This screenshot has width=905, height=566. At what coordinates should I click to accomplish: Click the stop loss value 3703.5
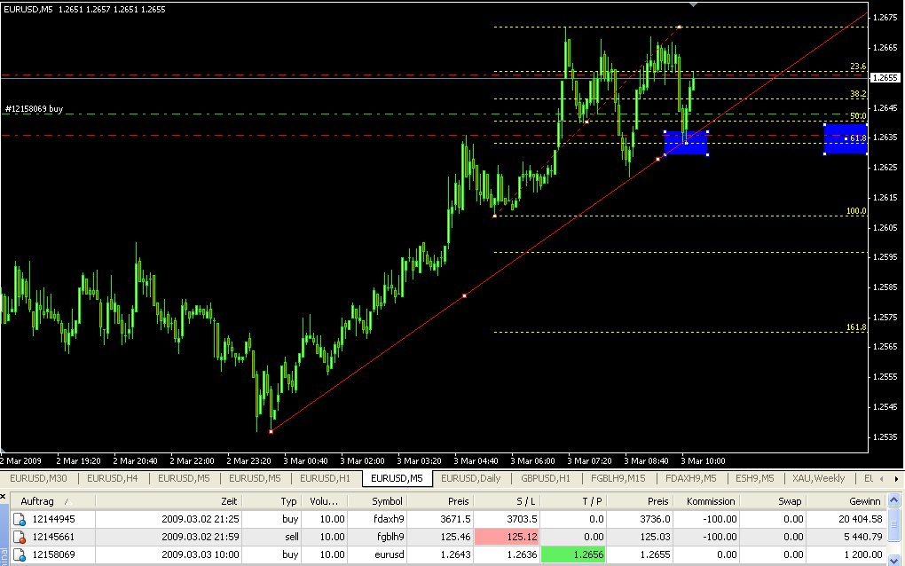521,519
